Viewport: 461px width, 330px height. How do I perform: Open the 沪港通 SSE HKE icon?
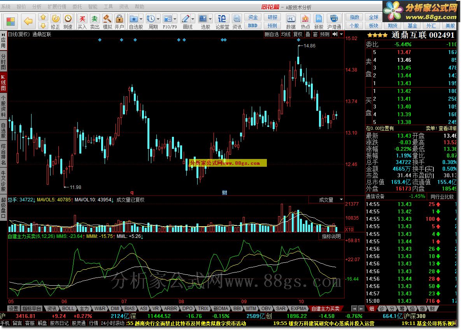[334, 22]
